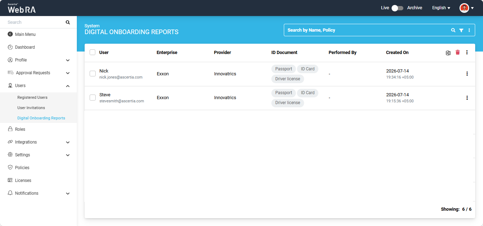Image resolution: width=483 pixels, height=226 pixels.
Task: Click timestamp 19:34:16 +05:00
Action: tap(400, 77)
